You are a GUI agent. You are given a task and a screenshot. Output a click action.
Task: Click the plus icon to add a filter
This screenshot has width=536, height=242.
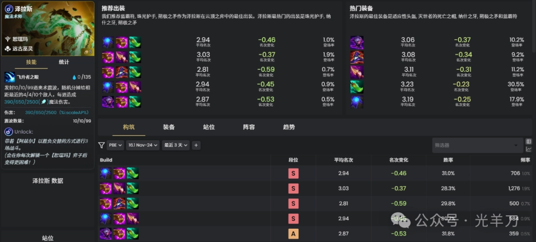tap(196, 145)
